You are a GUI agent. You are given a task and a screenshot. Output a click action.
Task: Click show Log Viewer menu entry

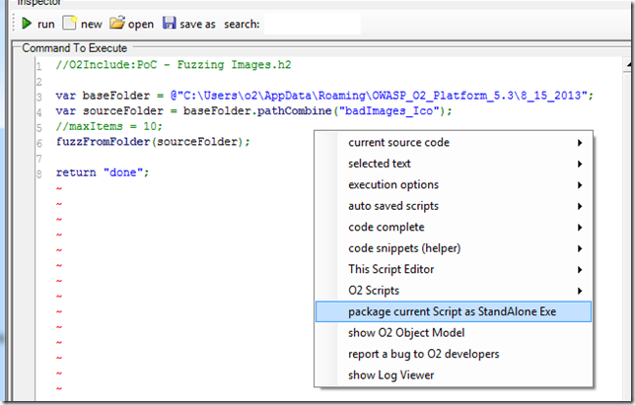click(x=390, y=374)
